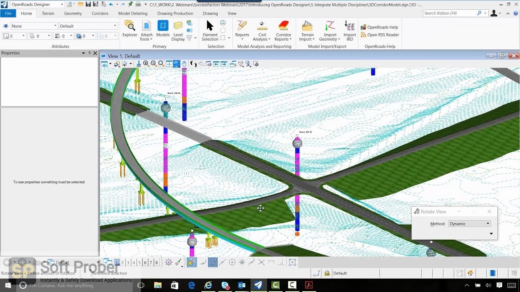Click the Update View brush icon
The width and height of the screenshot is (520, 292).
pyautogui.click(x=139, y=64)
